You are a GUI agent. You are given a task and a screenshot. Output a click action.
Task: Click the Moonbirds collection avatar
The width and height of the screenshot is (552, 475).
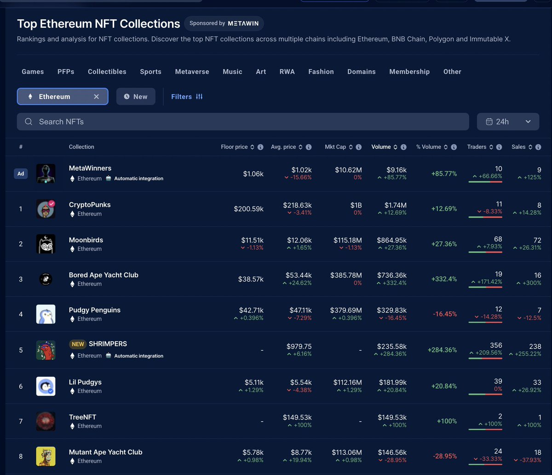[46, 244]
